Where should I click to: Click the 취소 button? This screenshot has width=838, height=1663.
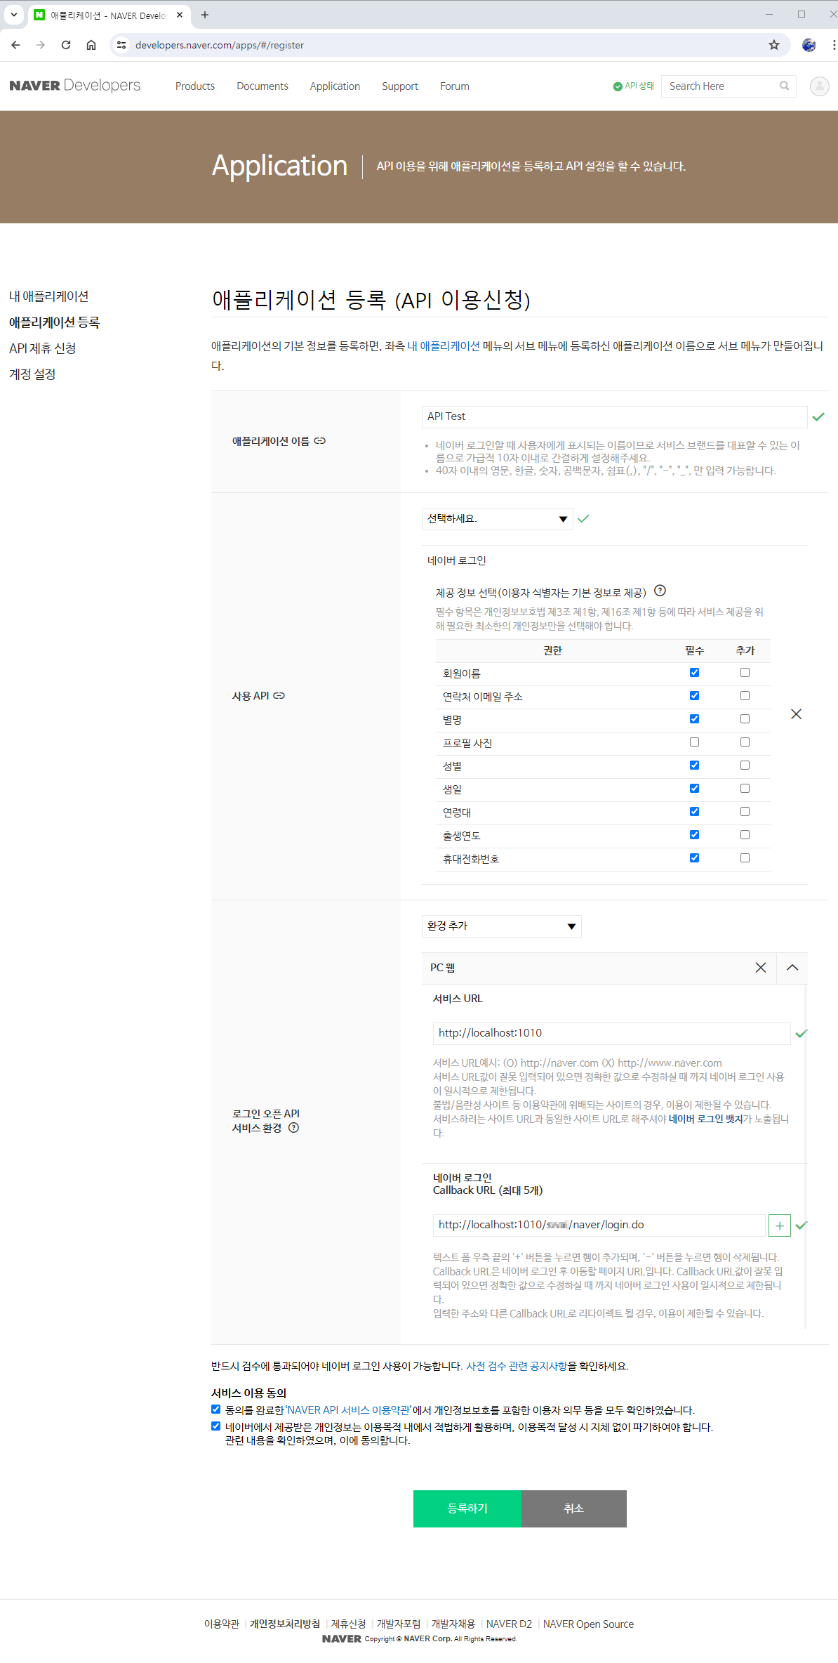[574, 1508]
